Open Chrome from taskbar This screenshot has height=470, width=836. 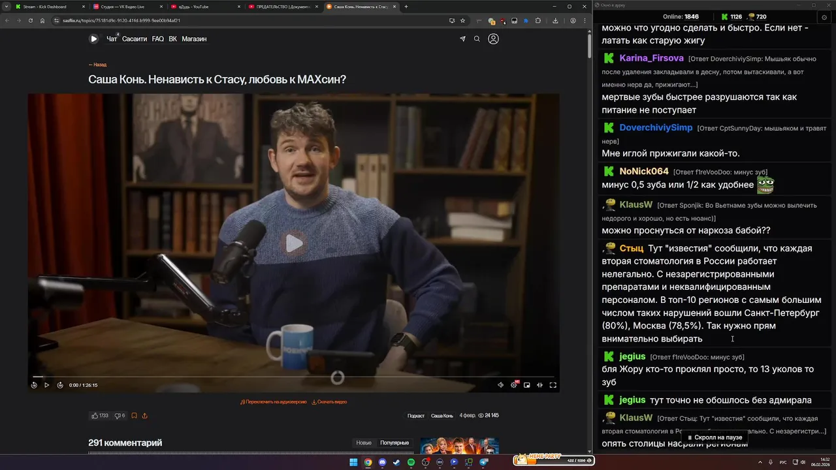(368, 462)
